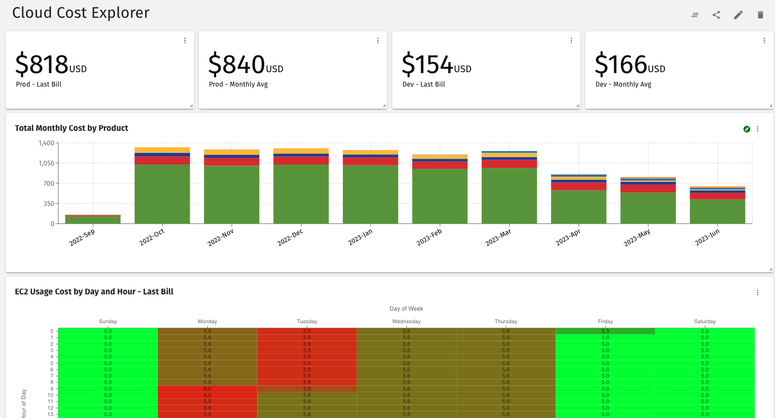
Task: Click green segment of 2022-Oct bar
Action: tap(162, 194)
